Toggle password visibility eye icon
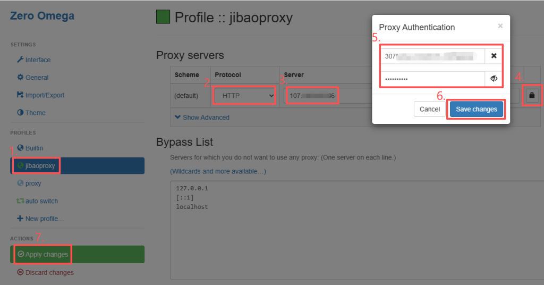This screenshot has height=285, width=544. point(494,79)
